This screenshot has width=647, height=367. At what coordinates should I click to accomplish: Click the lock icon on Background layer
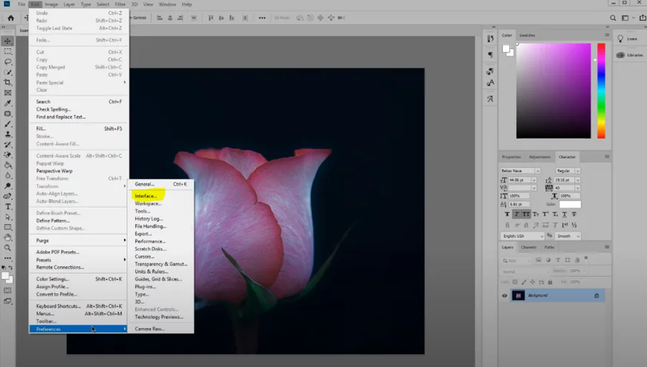(x=597, y=295)
